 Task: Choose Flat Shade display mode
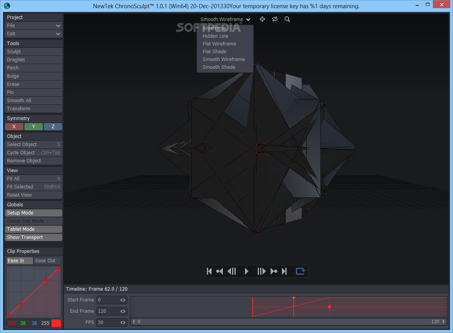click(225, 52)
